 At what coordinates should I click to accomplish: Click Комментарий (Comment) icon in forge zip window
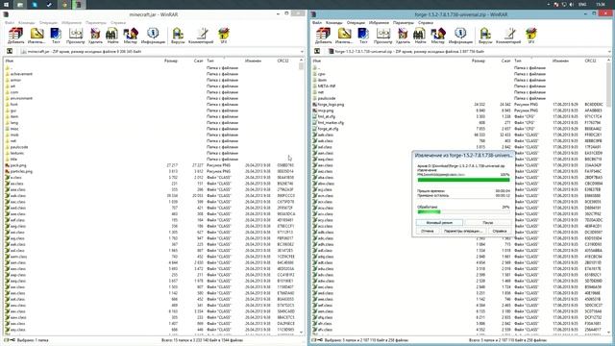[x=508, y=36]
